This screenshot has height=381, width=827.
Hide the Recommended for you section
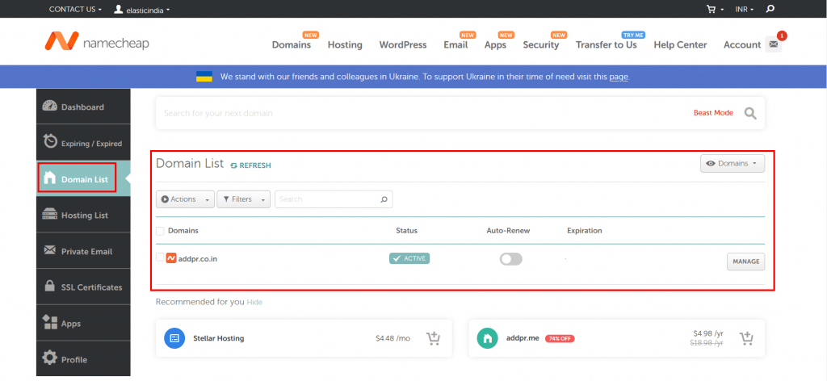(254, 302)
